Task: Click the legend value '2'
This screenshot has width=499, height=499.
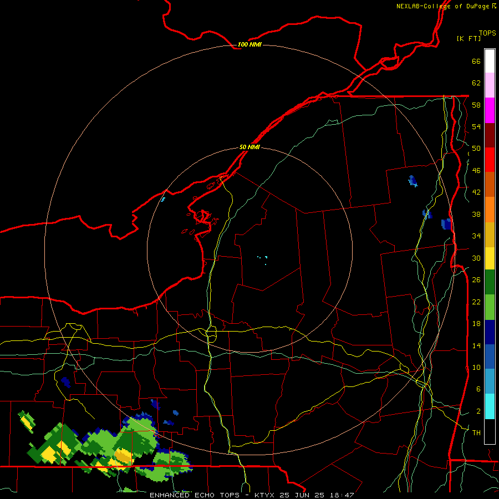Action: click(478, 411)
